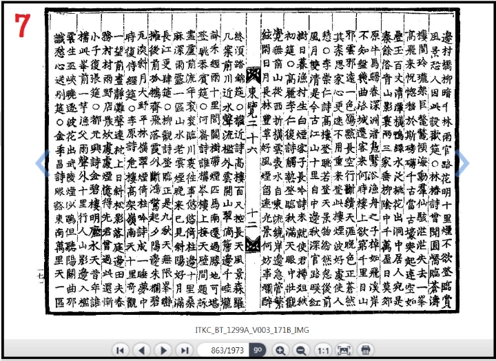Print the current page image
This screenshot has height=361, width=496.
(x=366, y=350)
